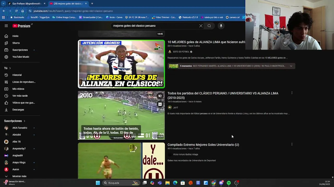Play the Y dale U compilation thumbnail
The image size is (334, 187).
coord(121,161)
